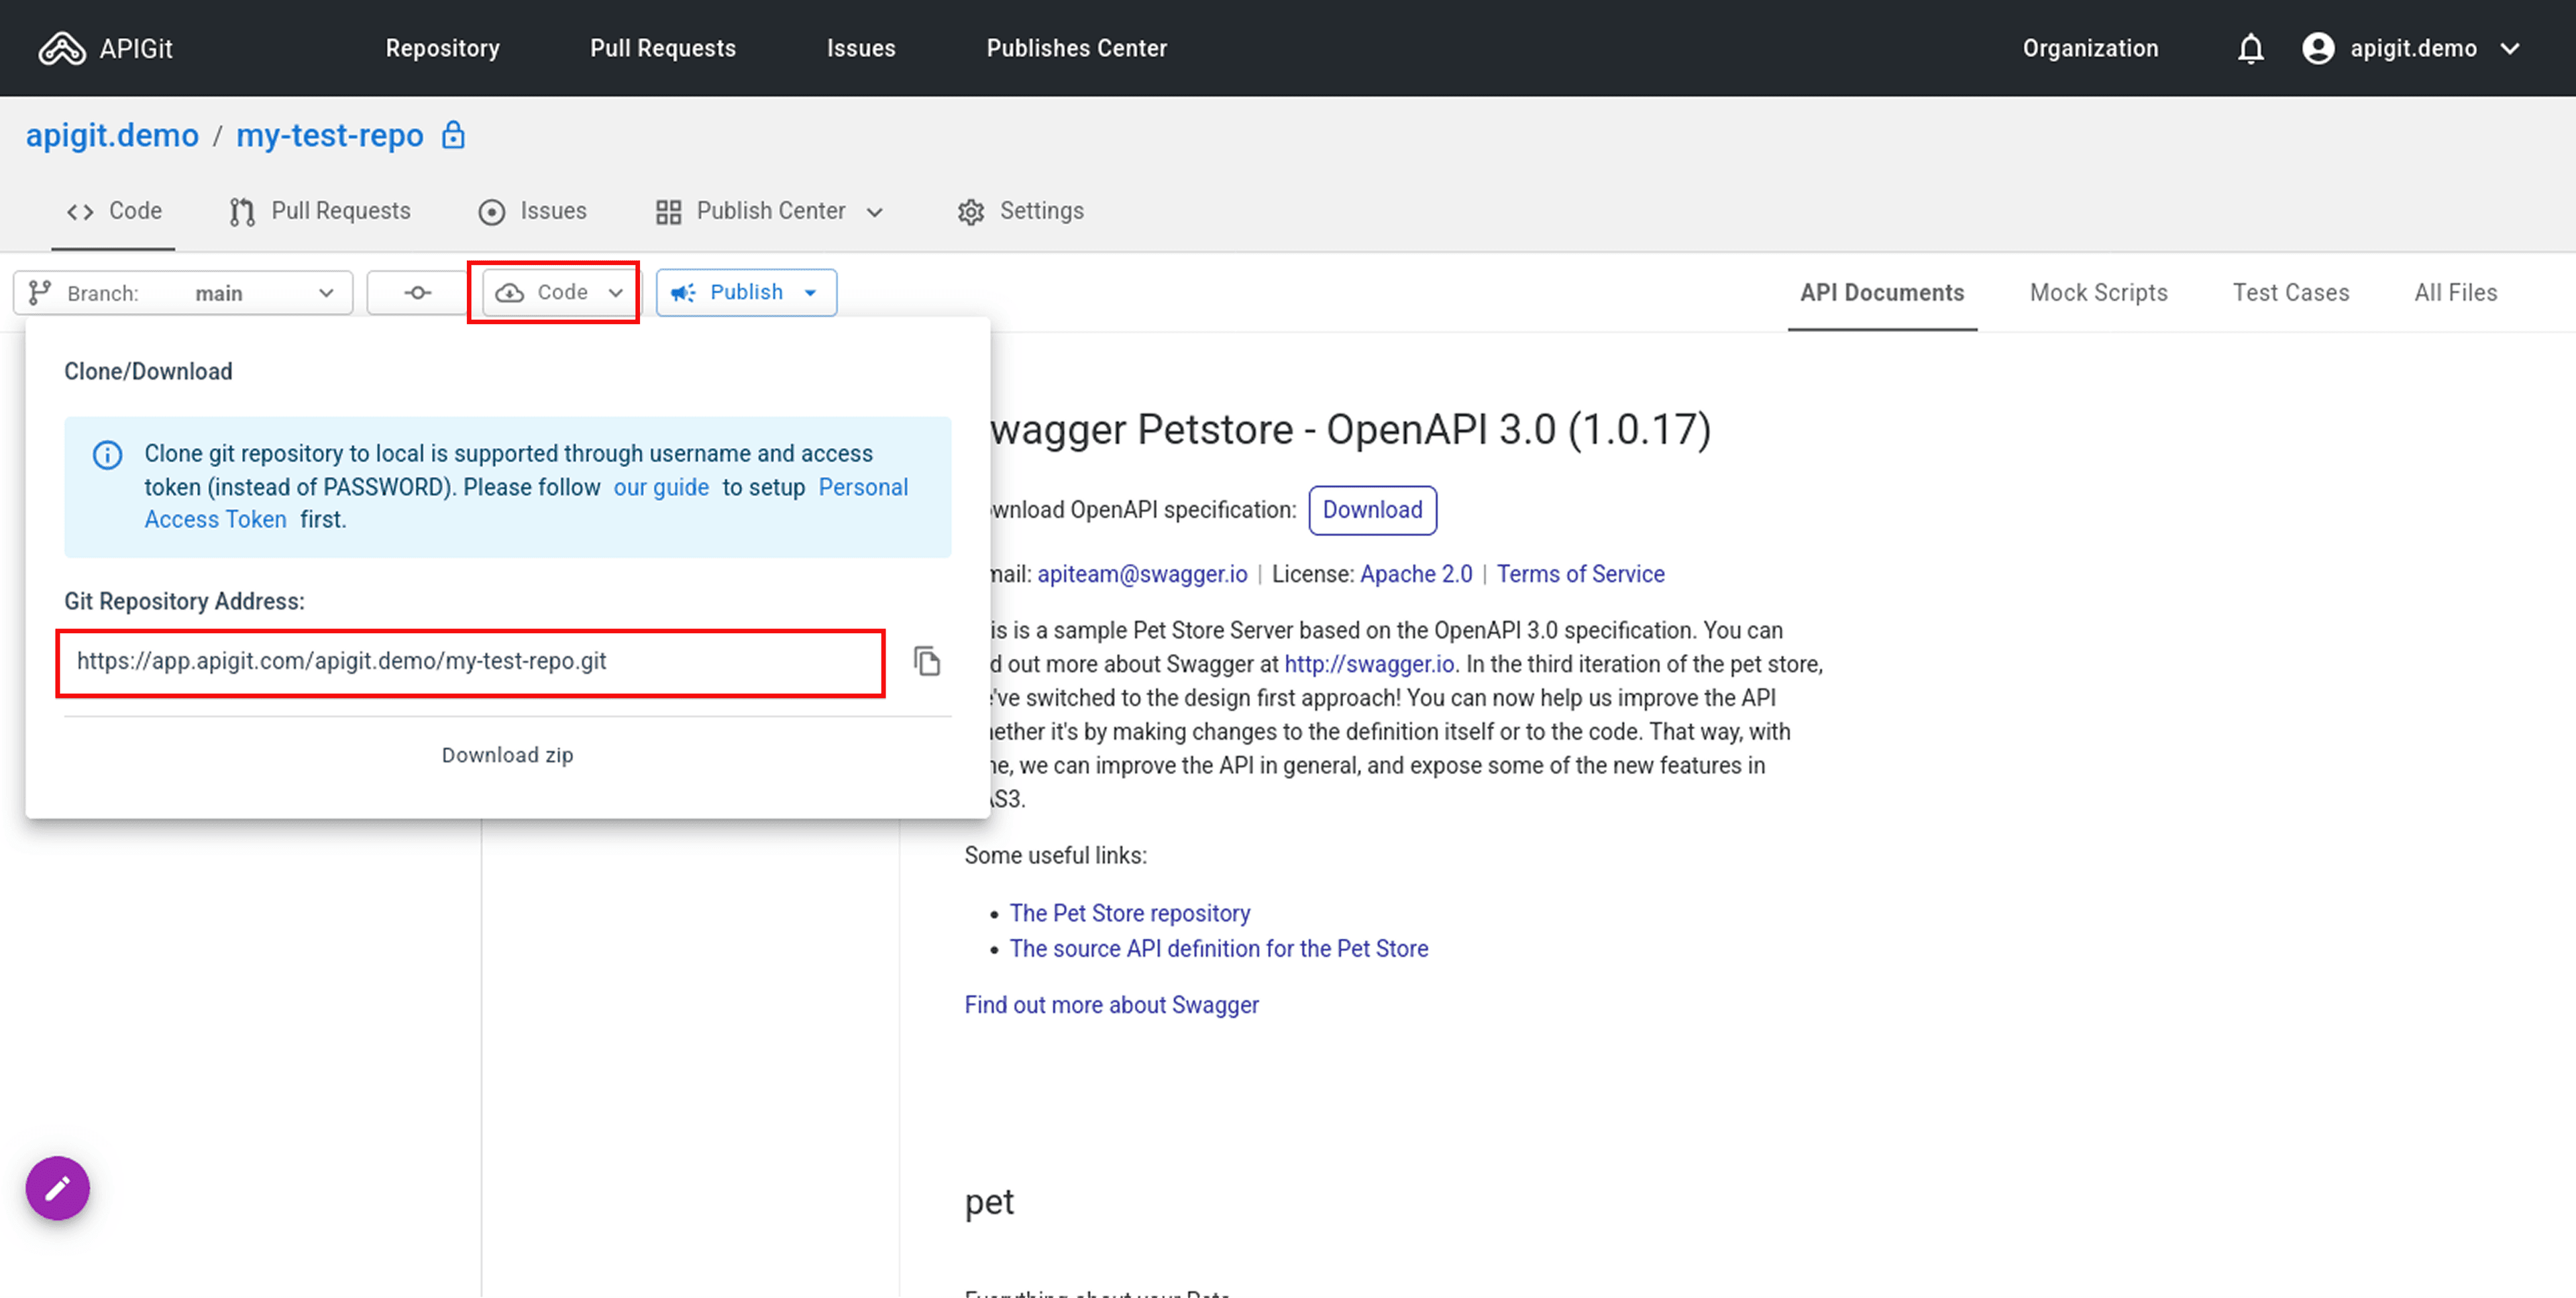
Task: Open Issues in top navigation
Action: tap(861, 48)
